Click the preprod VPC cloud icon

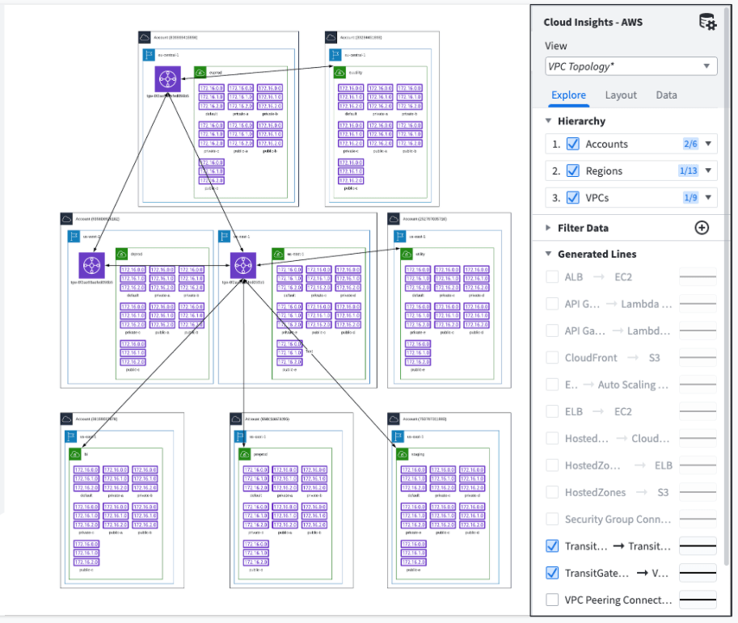click(x=244, y=454)
